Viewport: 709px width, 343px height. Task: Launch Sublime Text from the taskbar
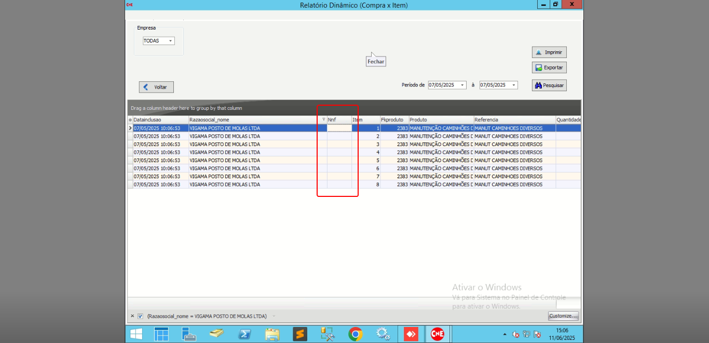pyautogui.click(x=300, y=334)
